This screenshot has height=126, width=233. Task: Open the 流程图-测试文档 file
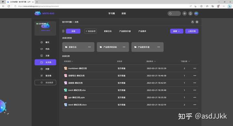[75, 83]
